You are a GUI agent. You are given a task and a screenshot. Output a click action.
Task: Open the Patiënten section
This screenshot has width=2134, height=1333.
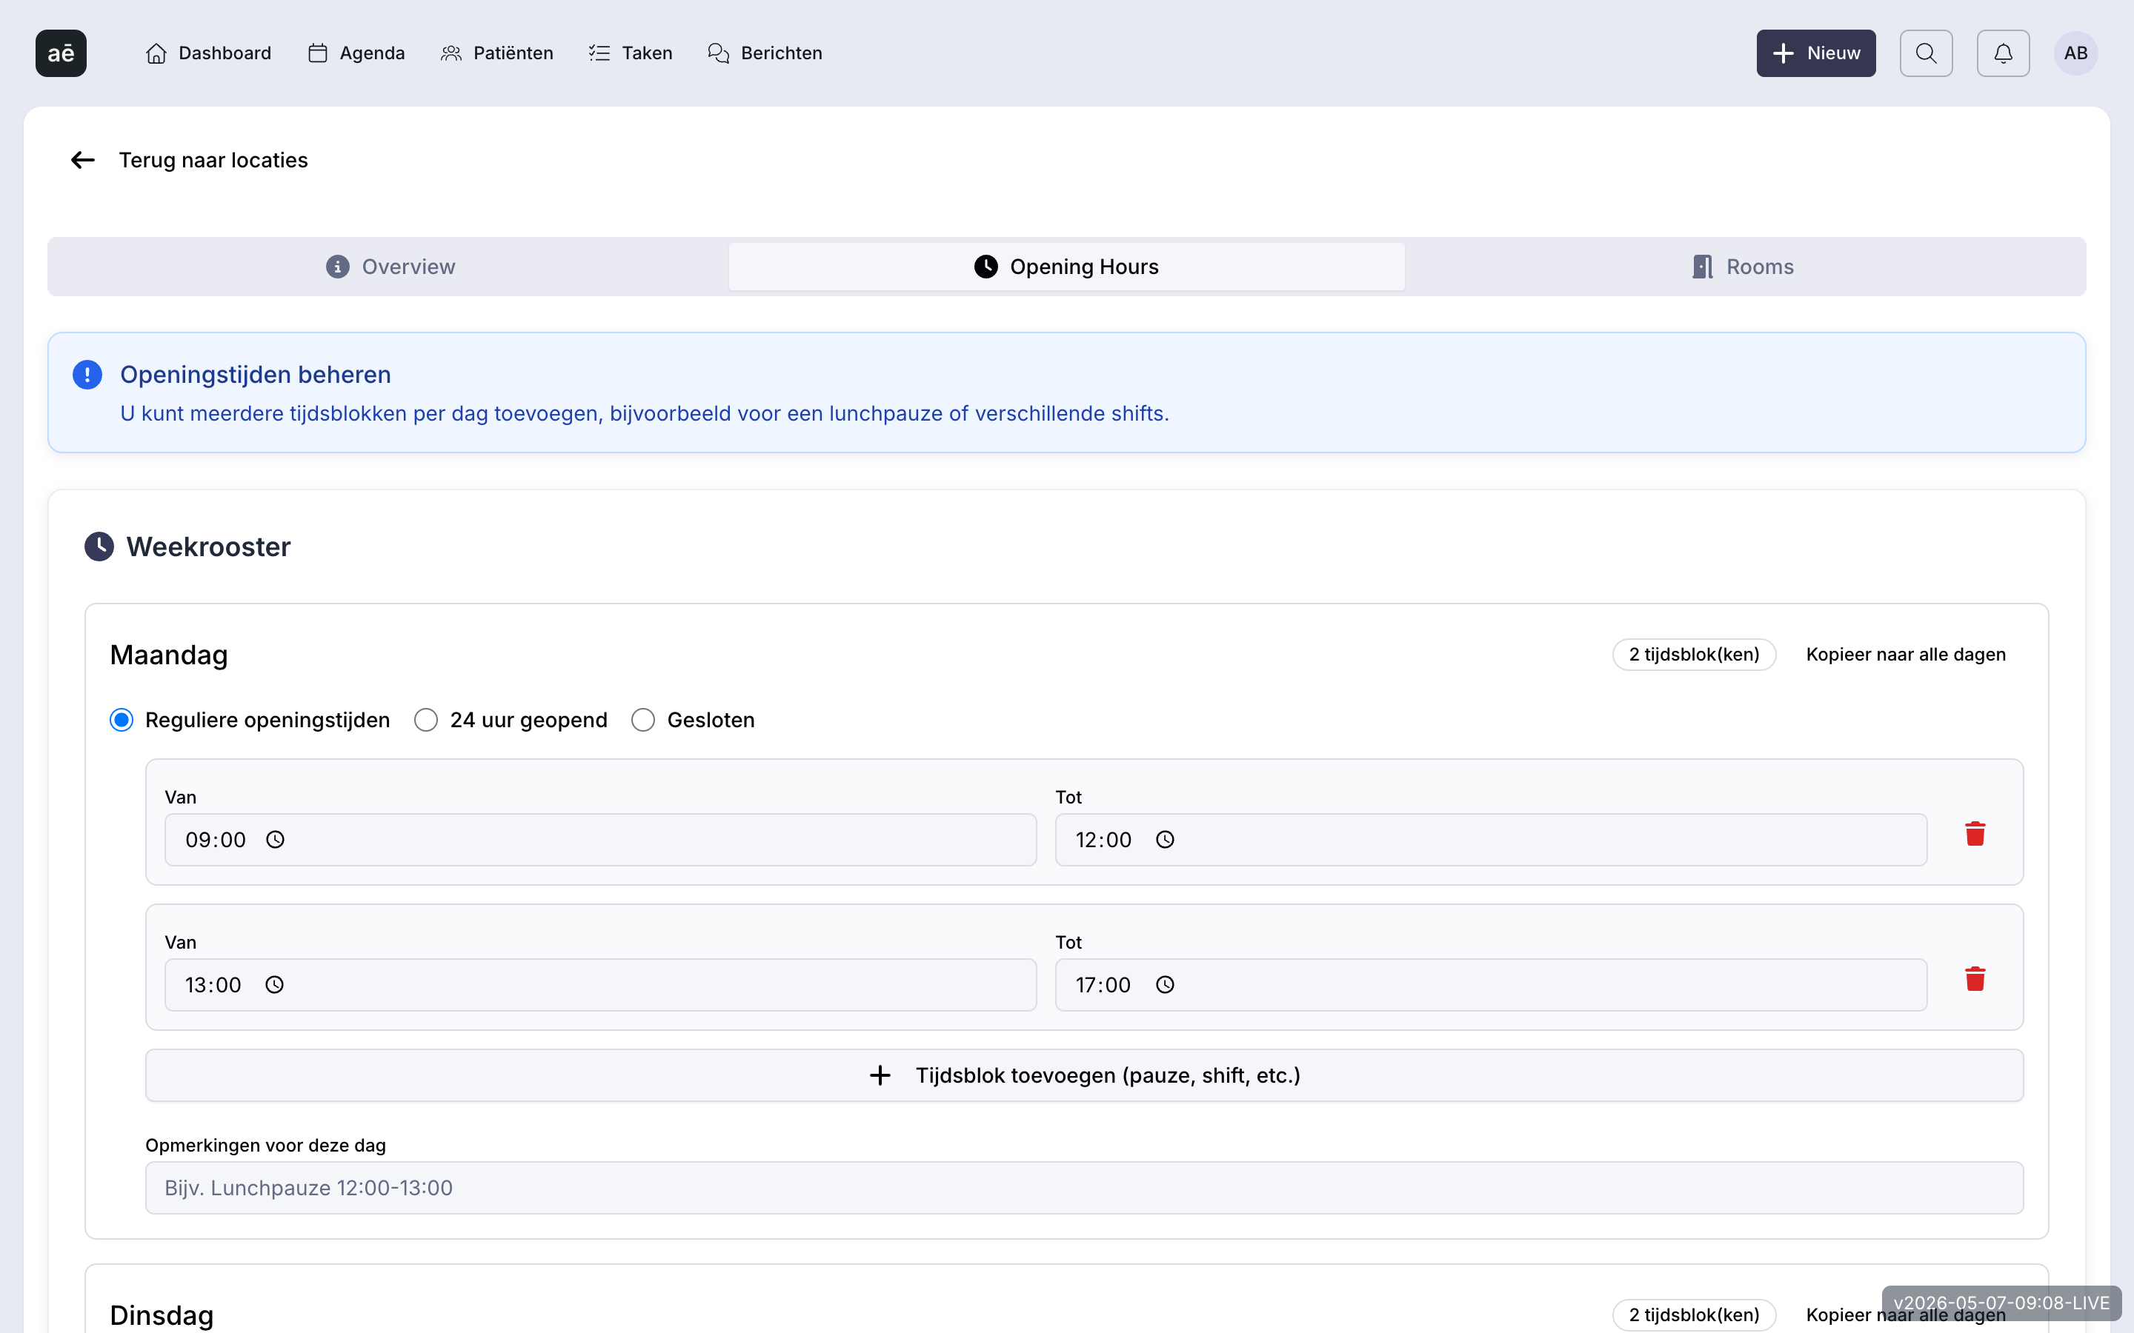pyautogui.click(x=496, y=53)
